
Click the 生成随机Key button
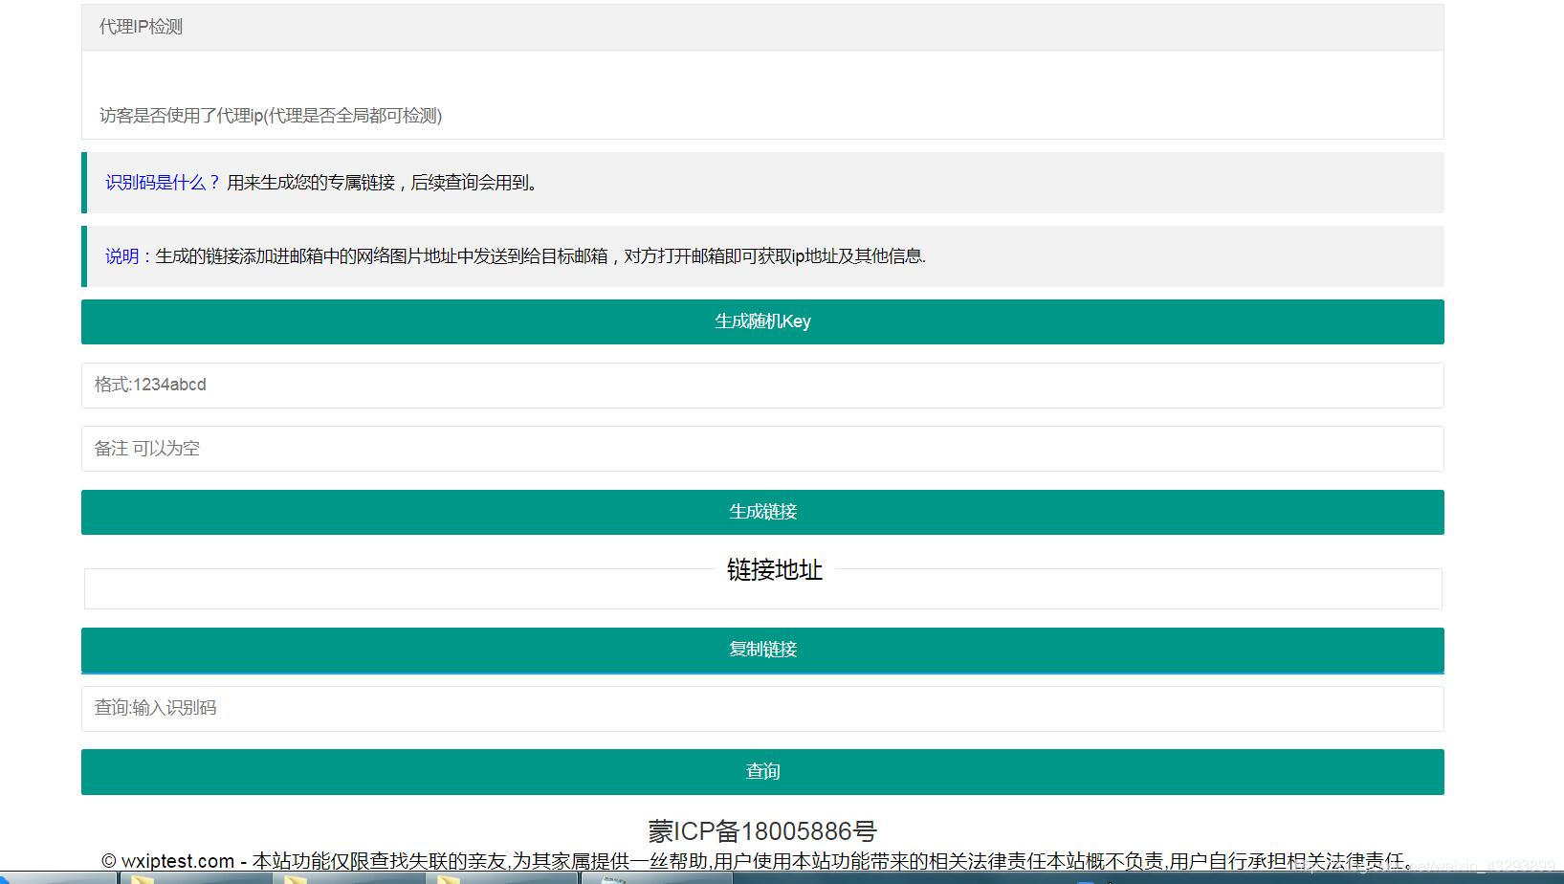(x=762, y=321)
